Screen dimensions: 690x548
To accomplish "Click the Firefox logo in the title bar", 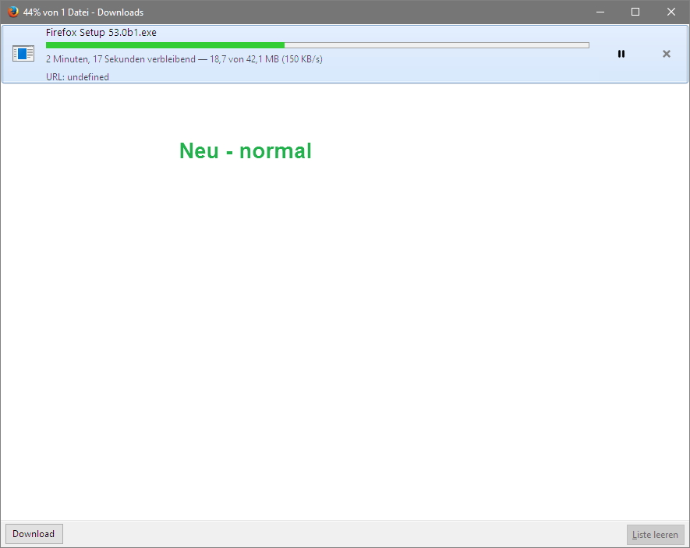I will tap(12, 12).
